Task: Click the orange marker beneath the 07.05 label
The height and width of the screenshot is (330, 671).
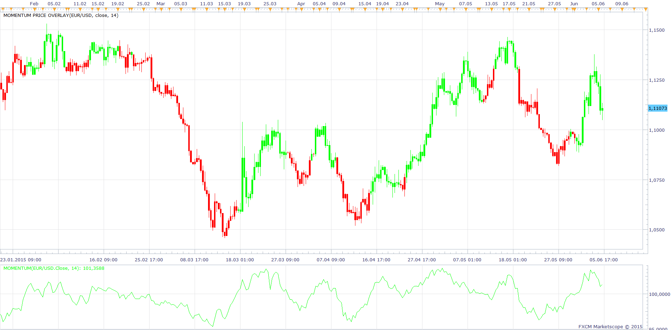Action: click(465, 9)
